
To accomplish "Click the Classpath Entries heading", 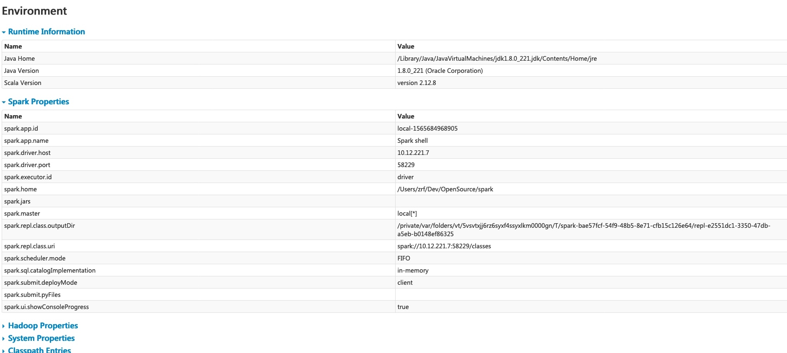I will point(39,350).
